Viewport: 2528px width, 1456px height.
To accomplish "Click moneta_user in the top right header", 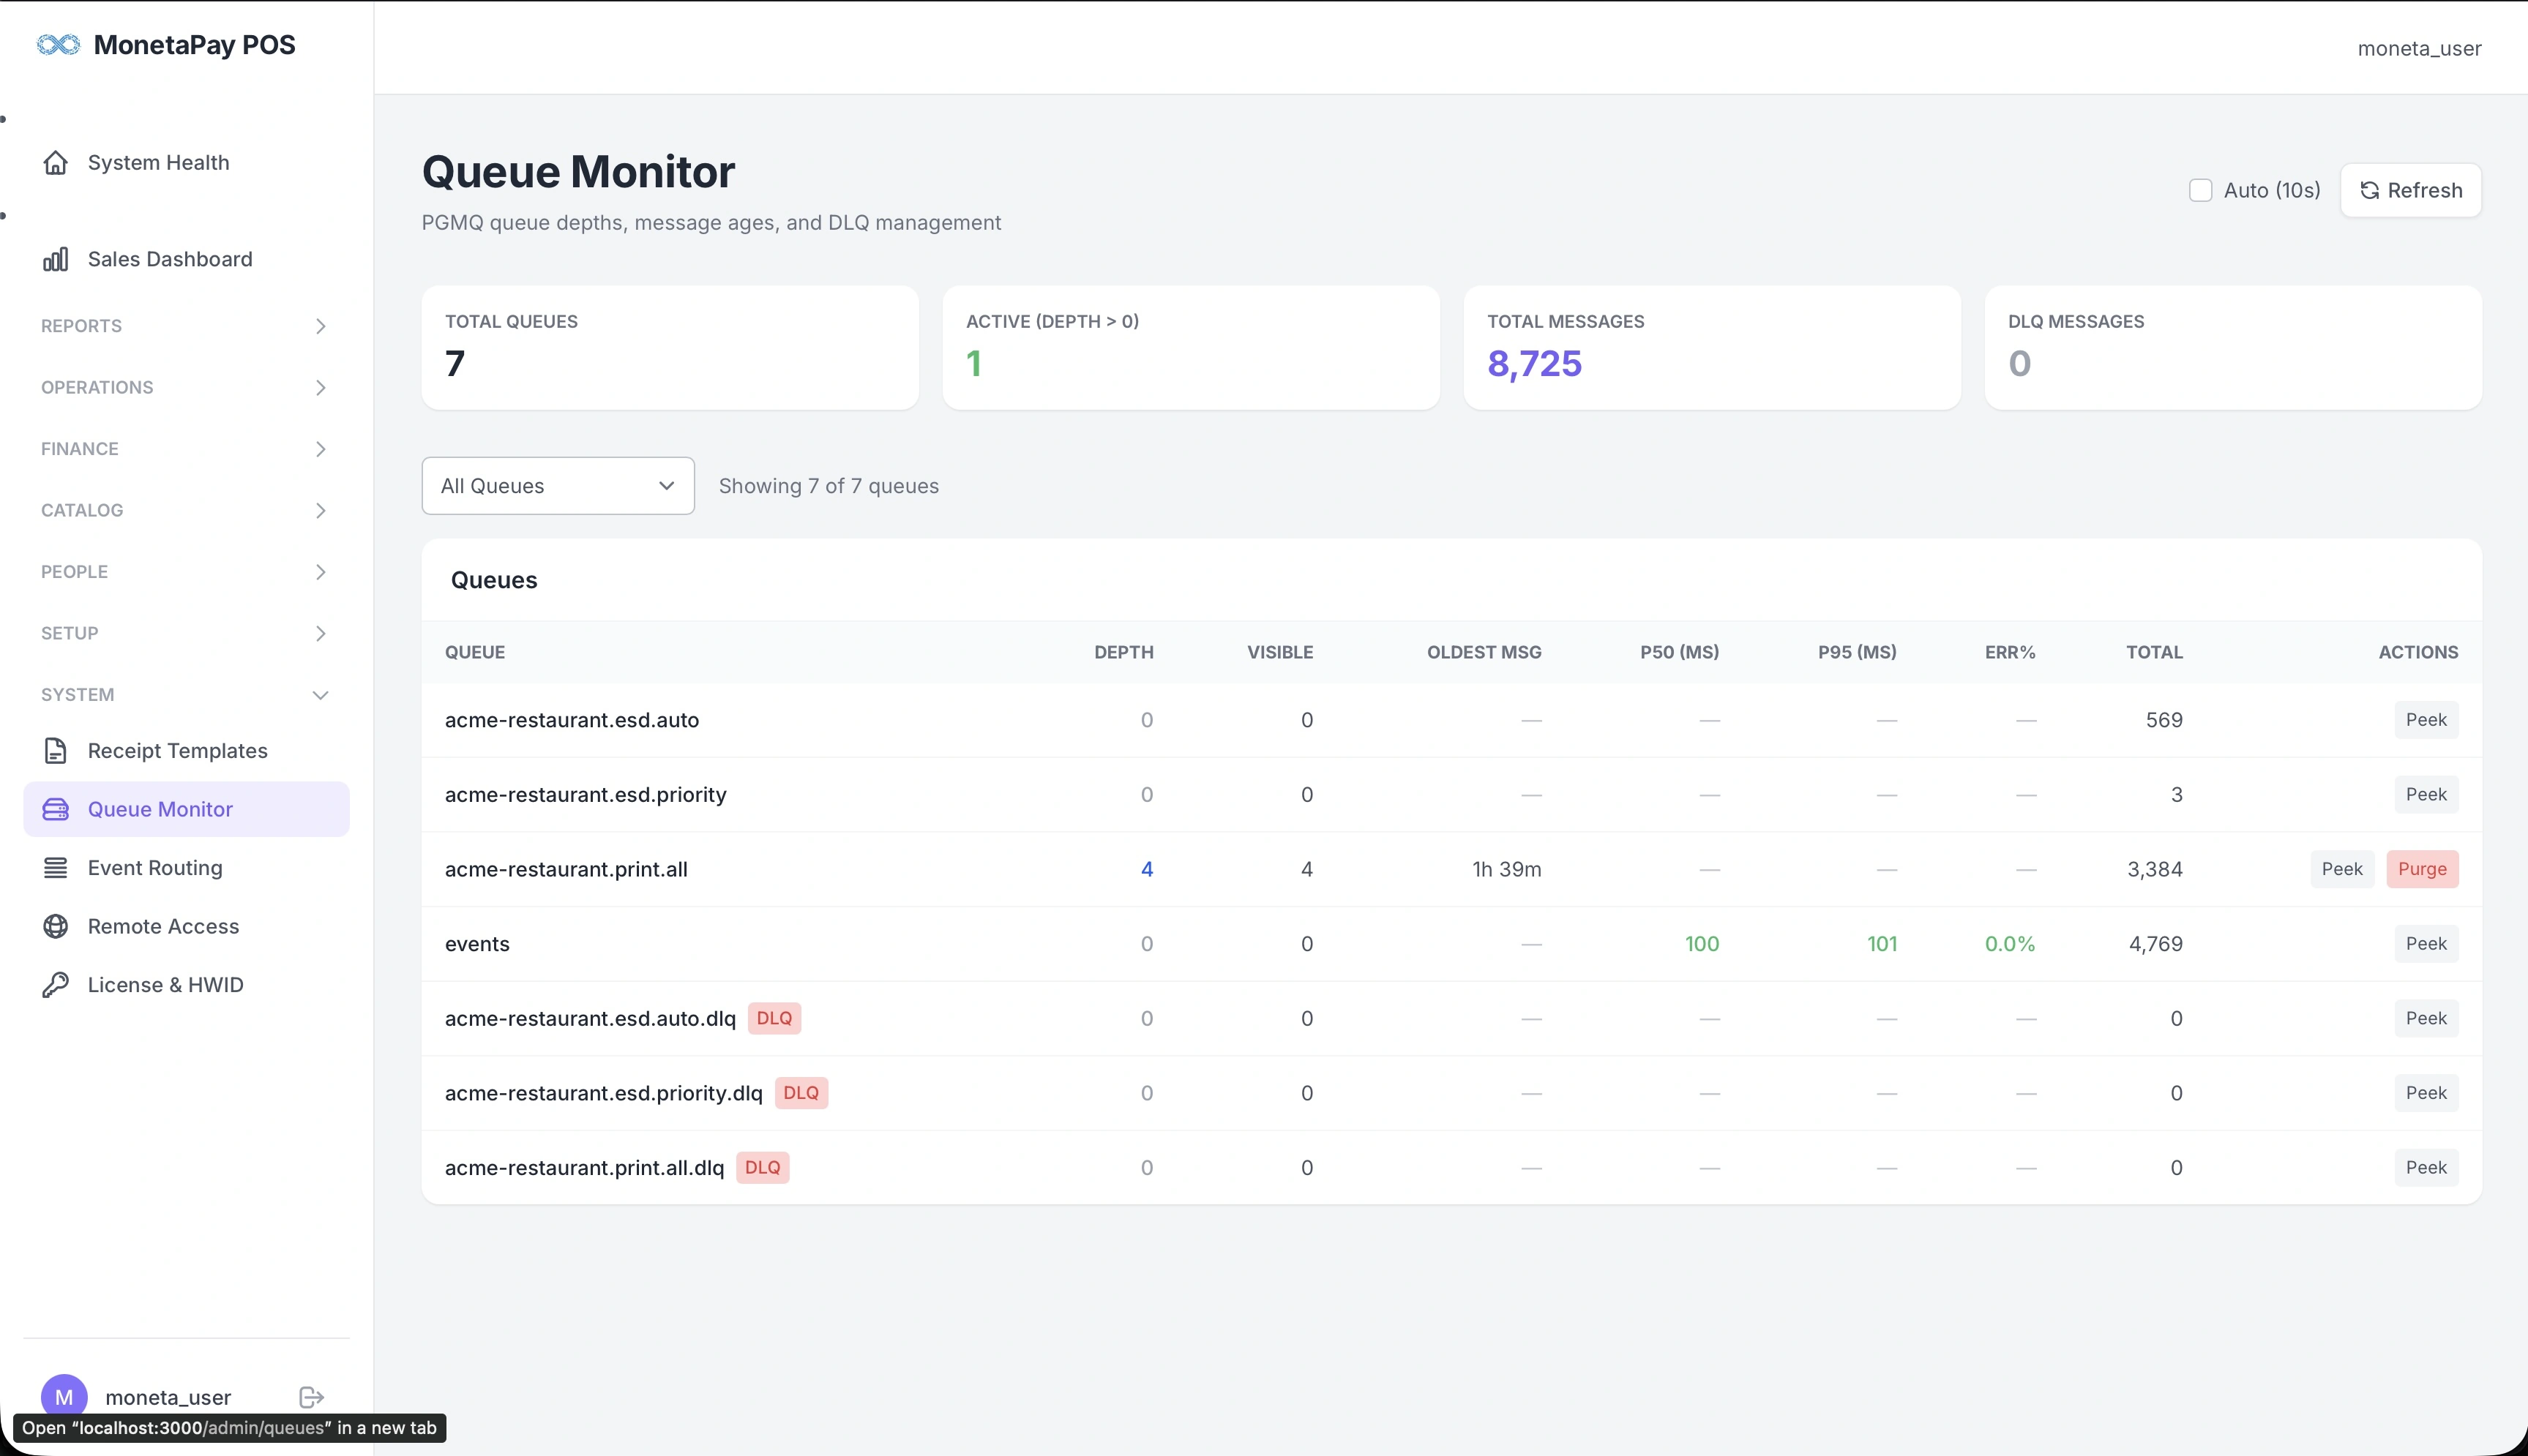I will 2419,48.
